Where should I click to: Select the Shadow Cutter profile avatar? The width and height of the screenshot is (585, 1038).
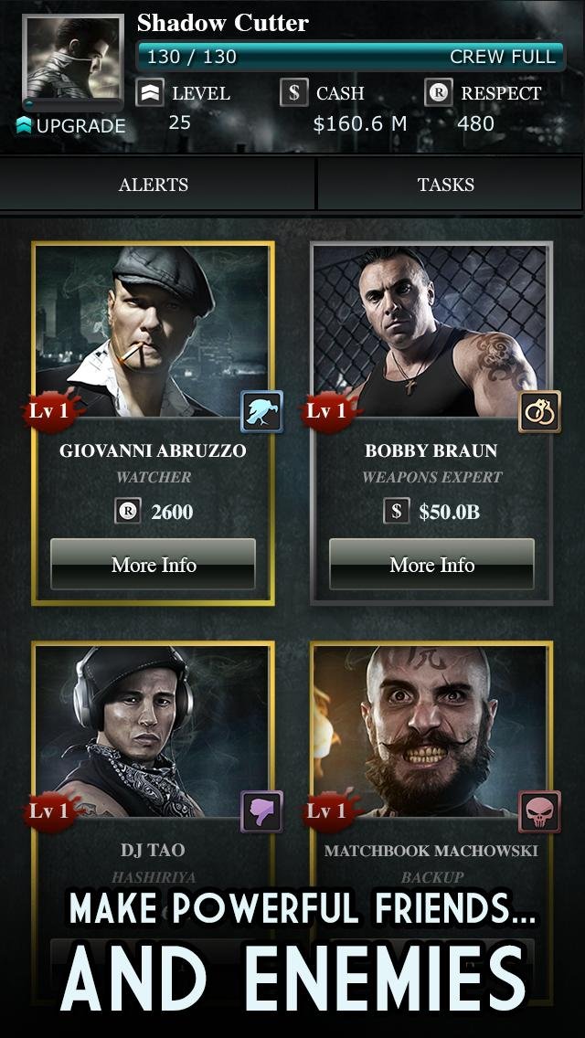point(73,61)
